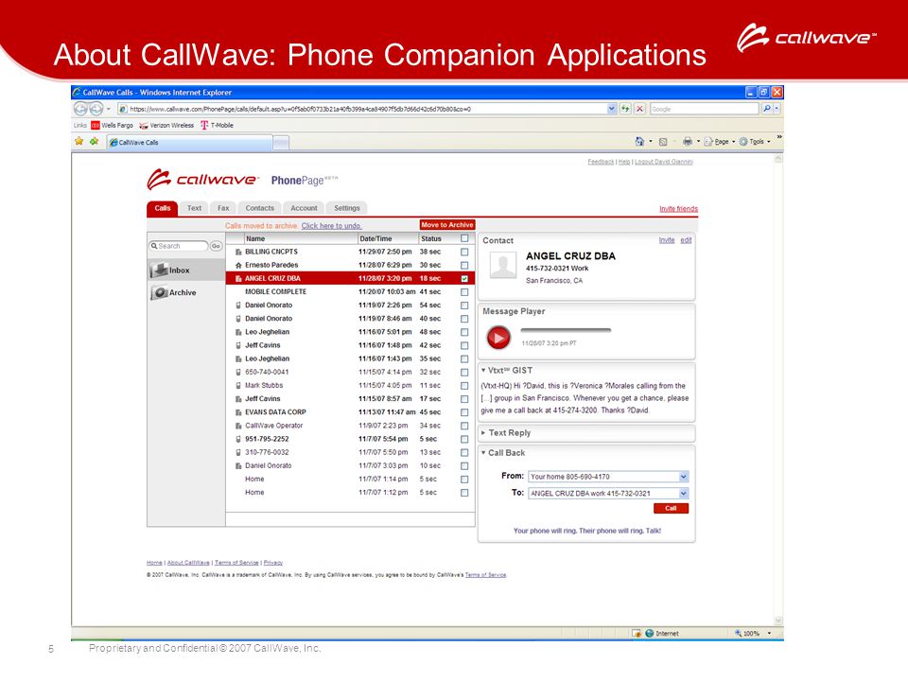The height and width of the screenshot is (681, 908).
Task: Click the 'Click here to undo' link
Action: (331, 226)
